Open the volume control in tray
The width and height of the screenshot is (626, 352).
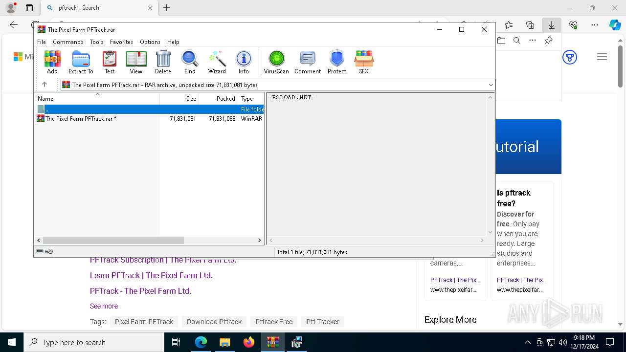(562, 342)
